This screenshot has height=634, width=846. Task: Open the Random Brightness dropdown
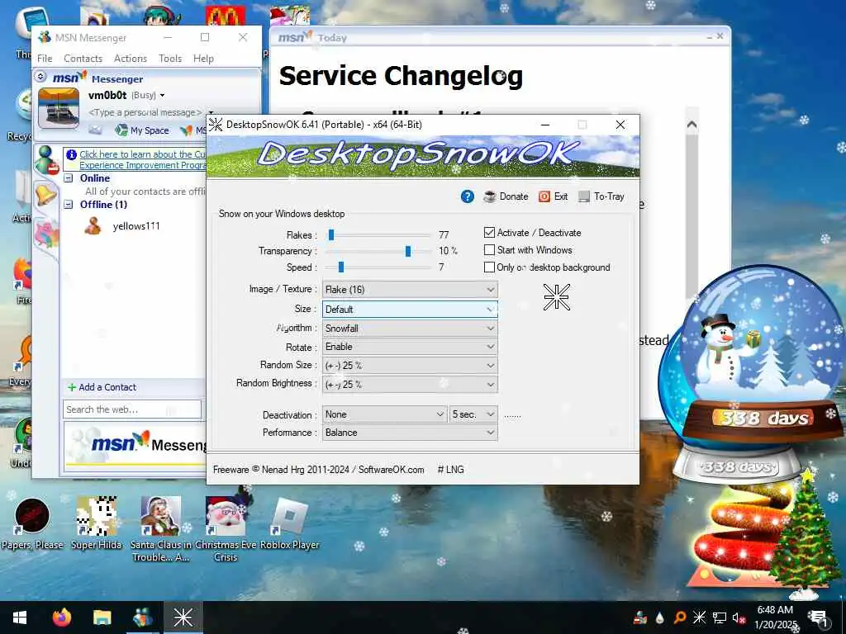(410, 385)
